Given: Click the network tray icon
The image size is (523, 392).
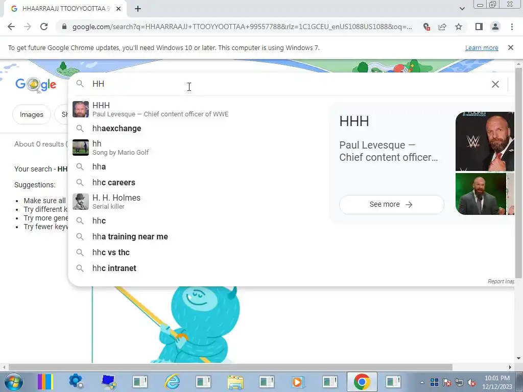Looking at the screenshot, I should (x=459, y=382).
